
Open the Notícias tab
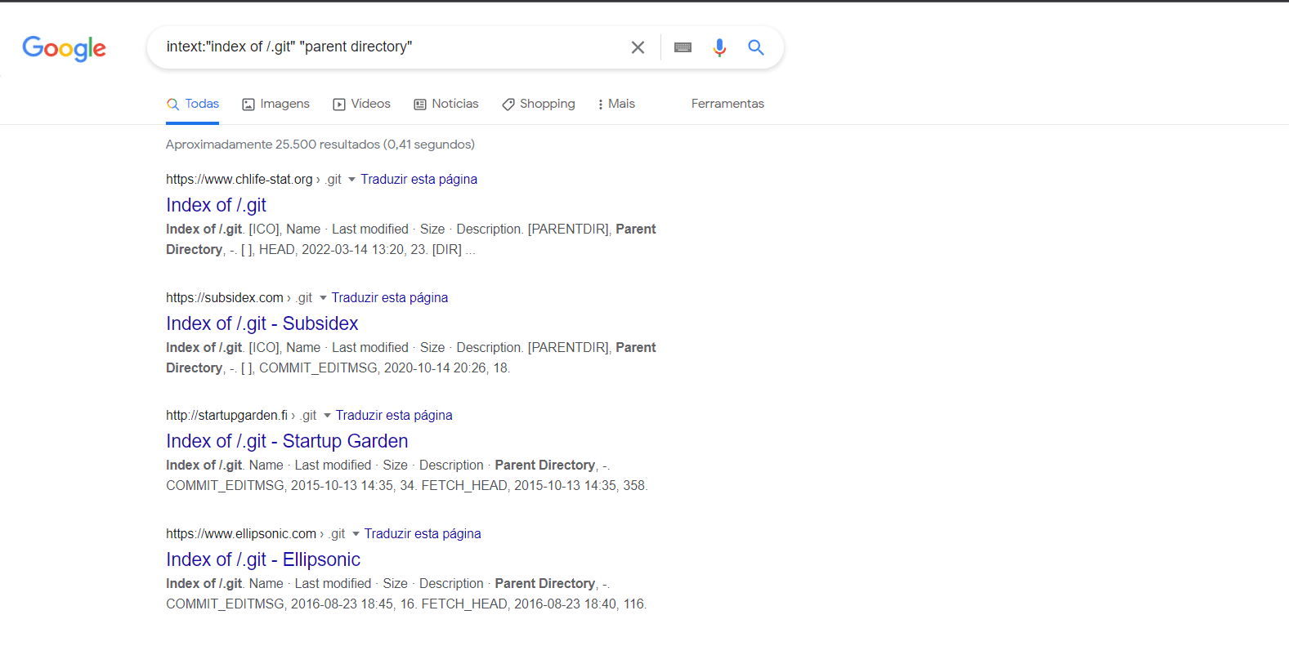(x=446, y=104)
